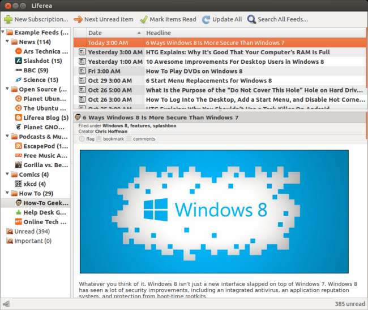This screenshot has height=310, width=368.
Task: Select the Science feed icon
Action: [18, 80]
